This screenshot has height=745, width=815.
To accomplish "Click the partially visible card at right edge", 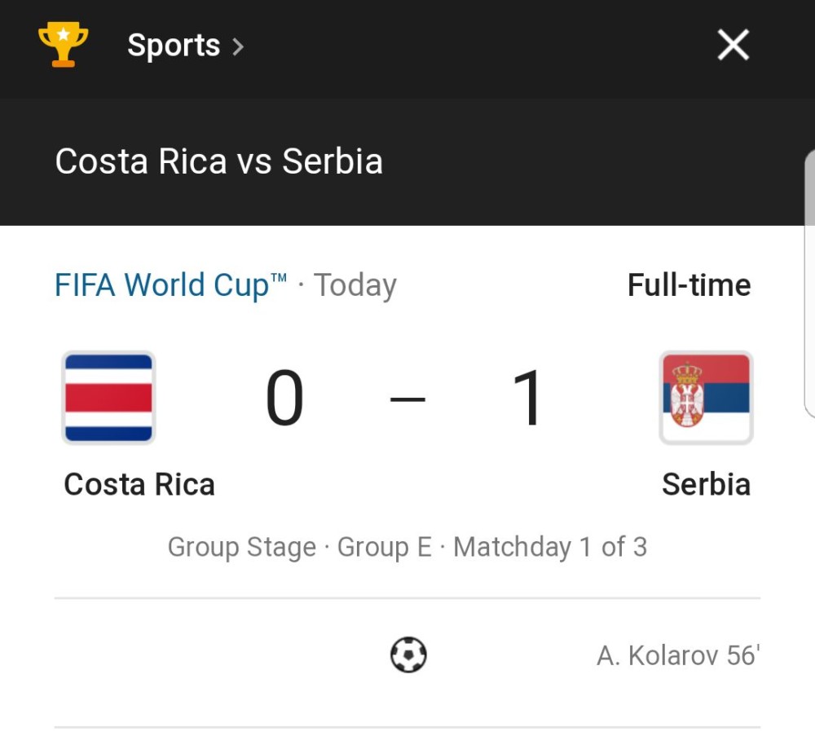I will [x=810, y=284].
